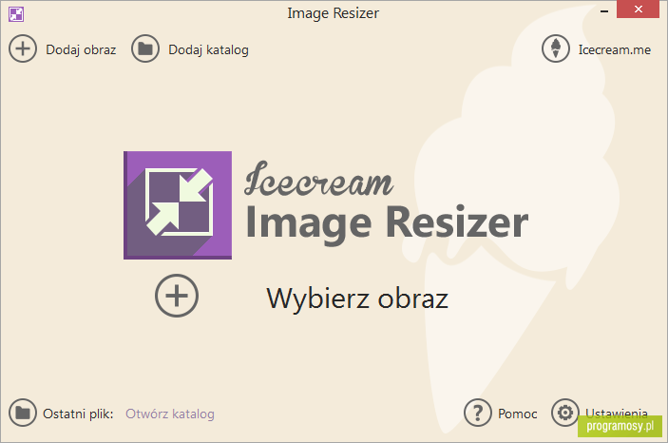Click the large plus icon near Wybierz obraz

pos(177,296)
